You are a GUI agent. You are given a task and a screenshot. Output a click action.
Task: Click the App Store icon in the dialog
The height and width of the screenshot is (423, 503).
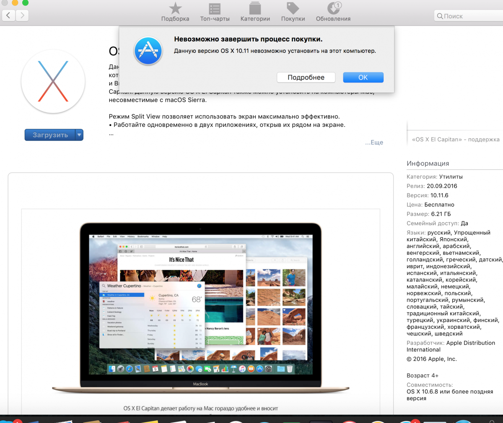(x=148, y=51)
